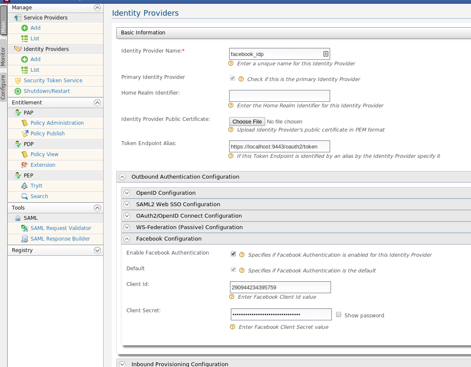This screenshot has height=367, width=471.
Task: Click the Facebook Client Id input field
Action: [280, 287]
